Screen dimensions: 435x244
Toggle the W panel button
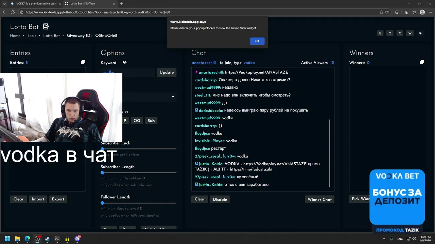(410, 33)
